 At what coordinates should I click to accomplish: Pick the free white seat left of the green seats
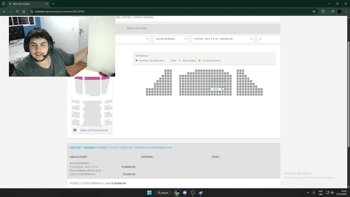pos(212,89)
